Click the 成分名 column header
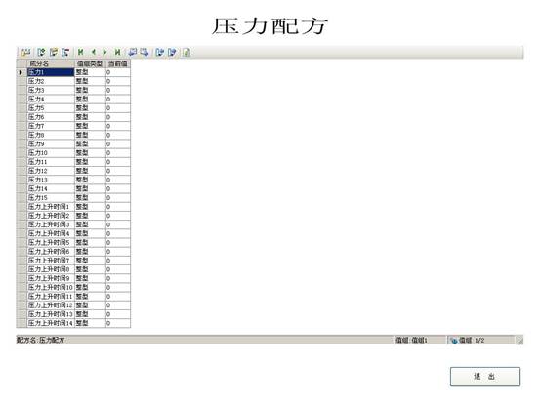Image resolution: width=540 pixels, height=405 pixels. (x=51, y=63)
